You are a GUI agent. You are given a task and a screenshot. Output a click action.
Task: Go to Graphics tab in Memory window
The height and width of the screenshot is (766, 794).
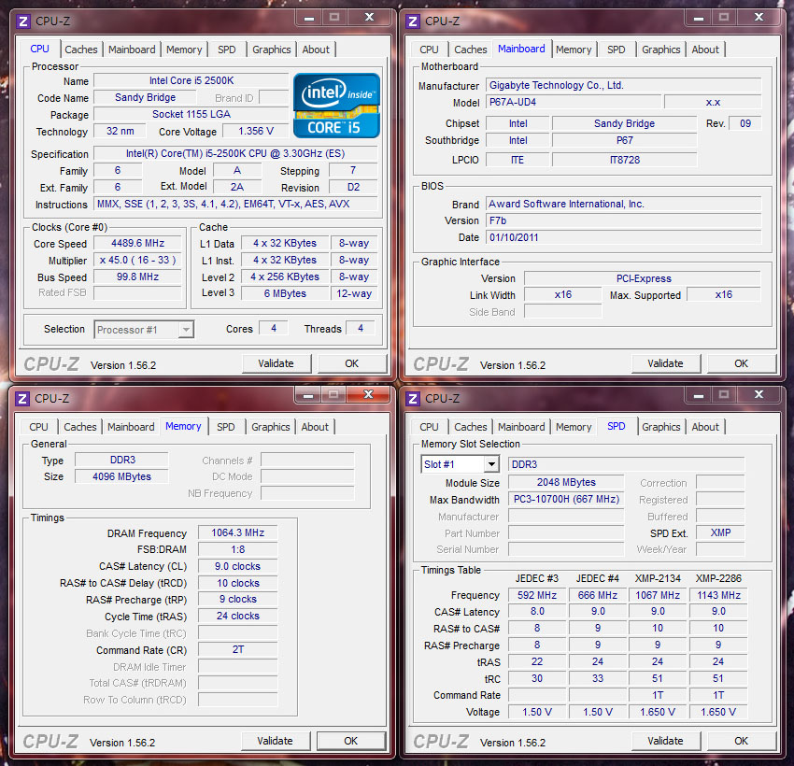click(x=270, y=427)
